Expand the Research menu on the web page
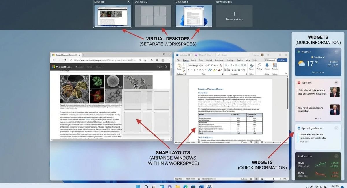The image size is (347, 188). [x=80, y=67]
